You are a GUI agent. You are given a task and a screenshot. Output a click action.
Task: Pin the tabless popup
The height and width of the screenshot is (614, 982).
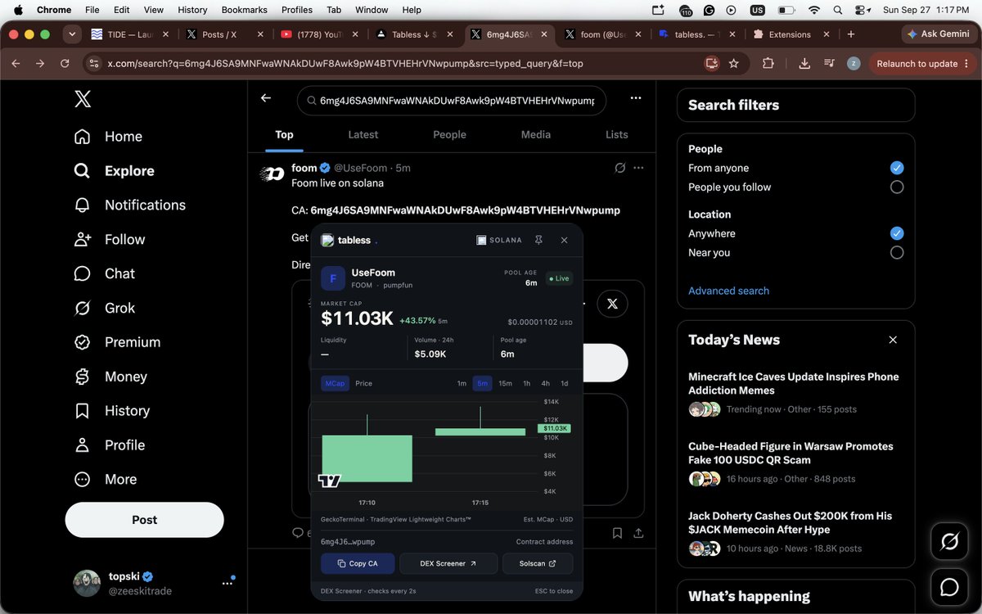[x=538, y=240]
